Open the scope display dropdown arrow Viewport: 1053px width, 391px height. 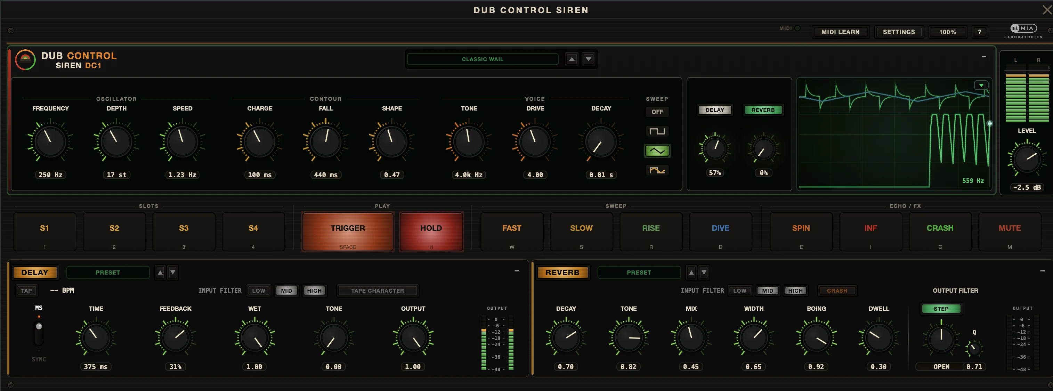[981, 85]
